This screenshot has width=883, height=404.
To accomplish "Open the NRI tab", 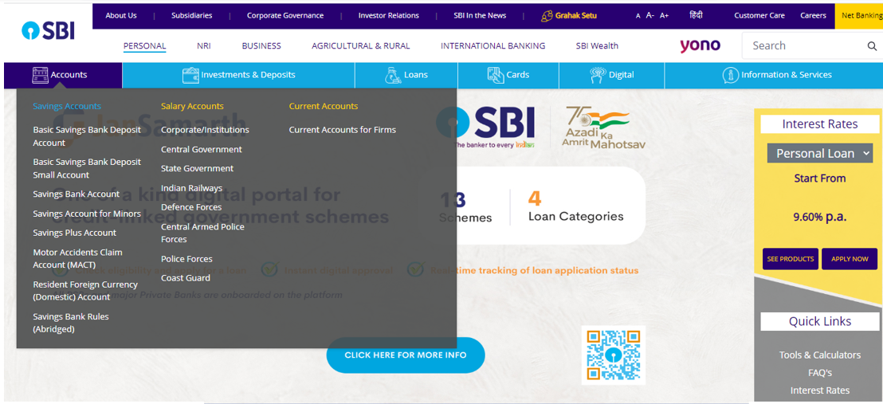I will 204,45.
